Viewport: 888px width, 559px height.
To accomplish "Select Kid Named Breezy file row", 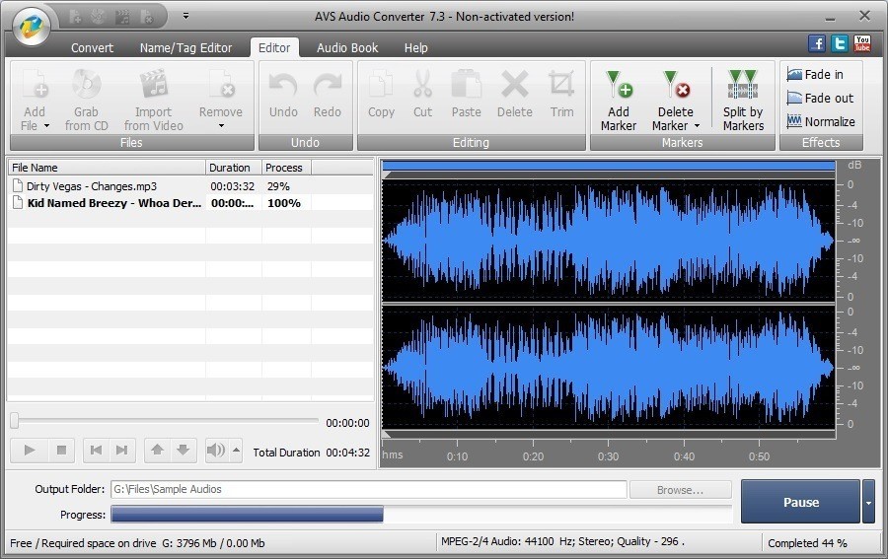I will (x=190, y=203).
